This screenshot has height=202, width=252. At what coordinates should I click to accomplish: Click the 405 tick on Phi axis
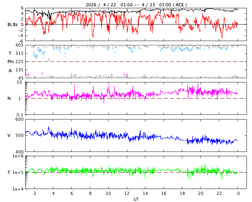point(19,45)
